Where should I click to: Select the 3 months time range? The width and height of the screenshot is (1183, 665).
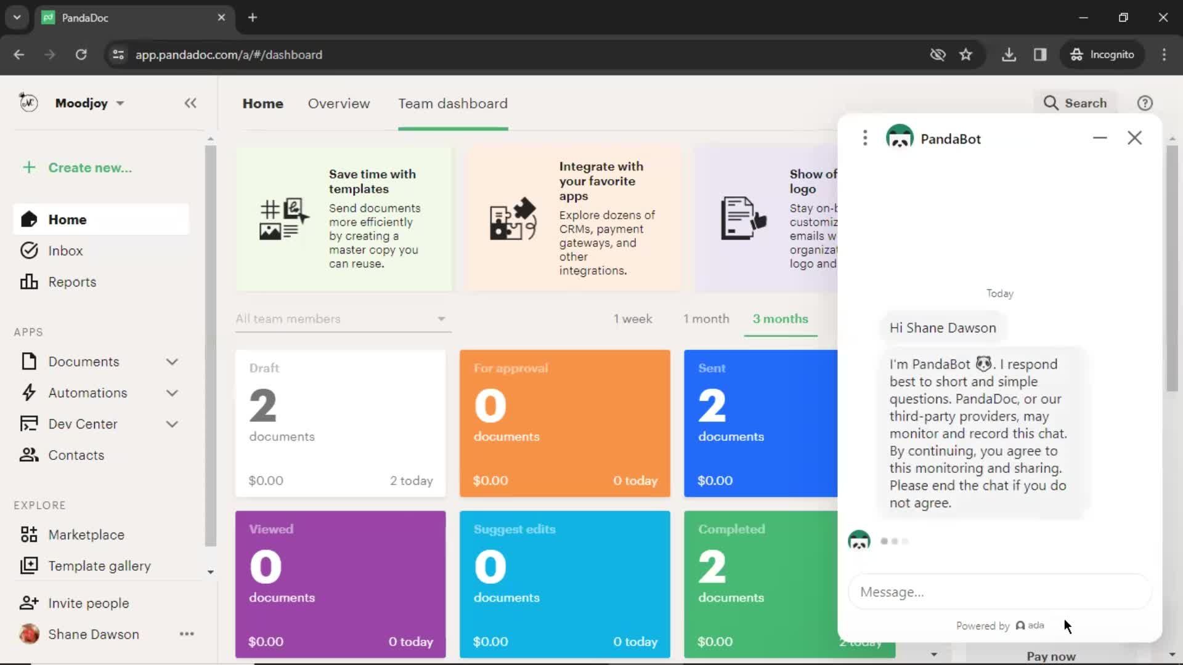[780, 319]
